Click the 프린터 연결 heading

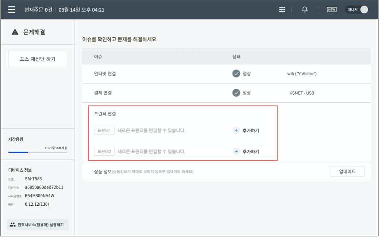pos(105,114)
